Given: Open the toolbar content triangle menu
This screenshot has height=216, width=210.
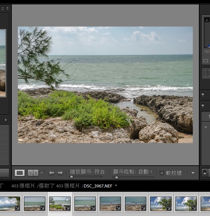Looking at the screenshot, I should click(193, 173).
